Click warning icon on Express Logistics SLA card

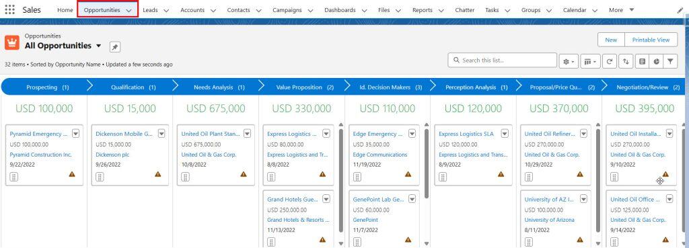tap(501, 174)
